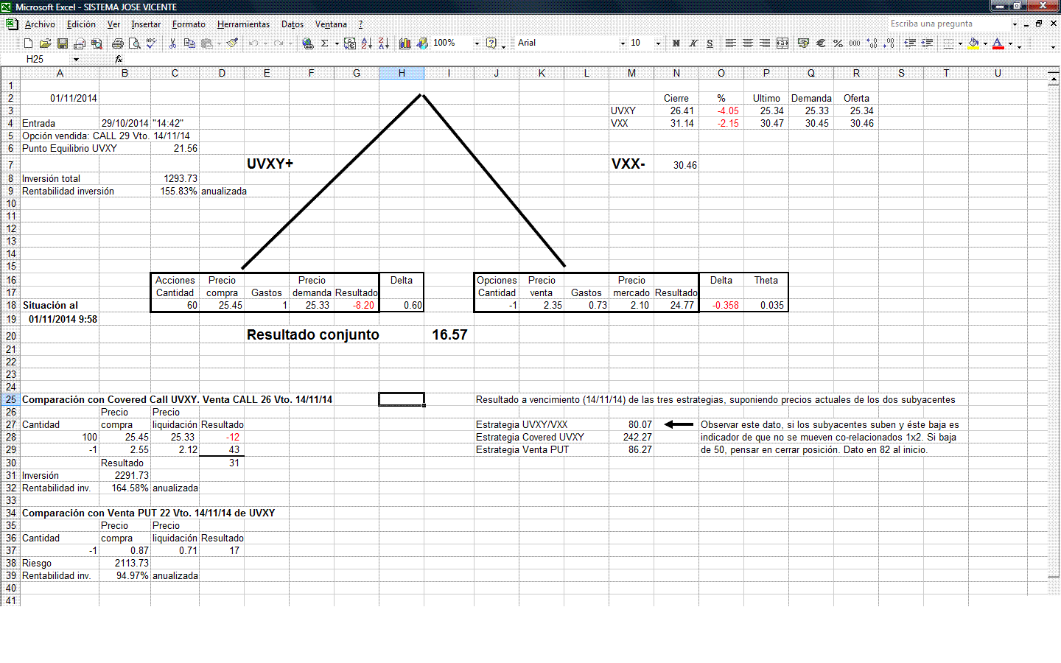
Task: Open the Help question mark menu
Action: click(360, 24)
